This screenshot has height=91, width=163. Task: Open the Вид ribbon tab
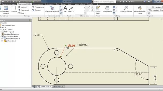[57, 4]
